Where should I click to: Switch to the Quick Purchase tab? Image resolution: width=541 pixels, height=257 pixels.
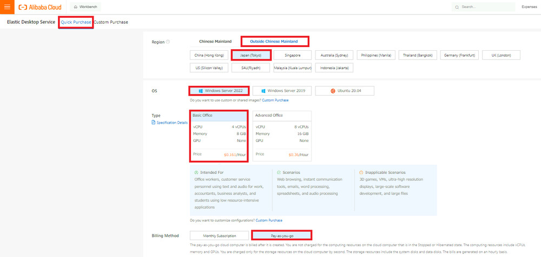76,22
